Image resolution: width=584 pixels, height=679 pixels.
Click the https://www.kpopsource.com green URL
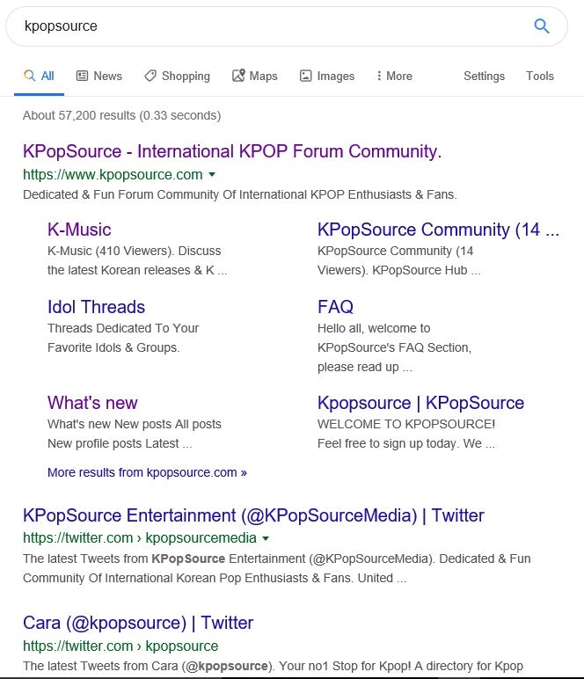113,174
